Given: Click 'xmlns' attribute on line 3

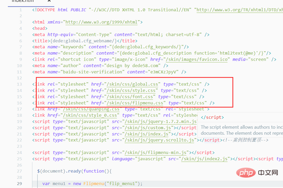Looking at the screenshot, I should point(54,22).
